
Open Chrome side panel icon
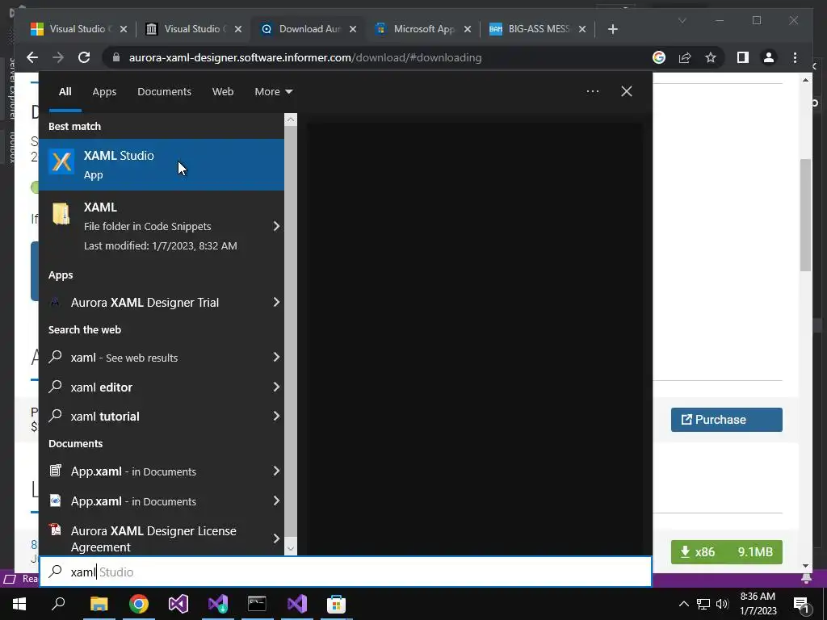coord(743,57)
